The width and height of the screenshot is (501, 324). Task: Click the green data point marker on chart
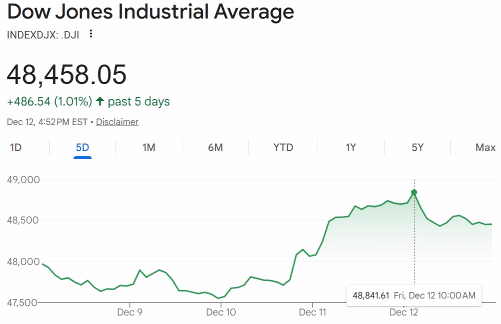pyautogui.click(x=414, y=192)
